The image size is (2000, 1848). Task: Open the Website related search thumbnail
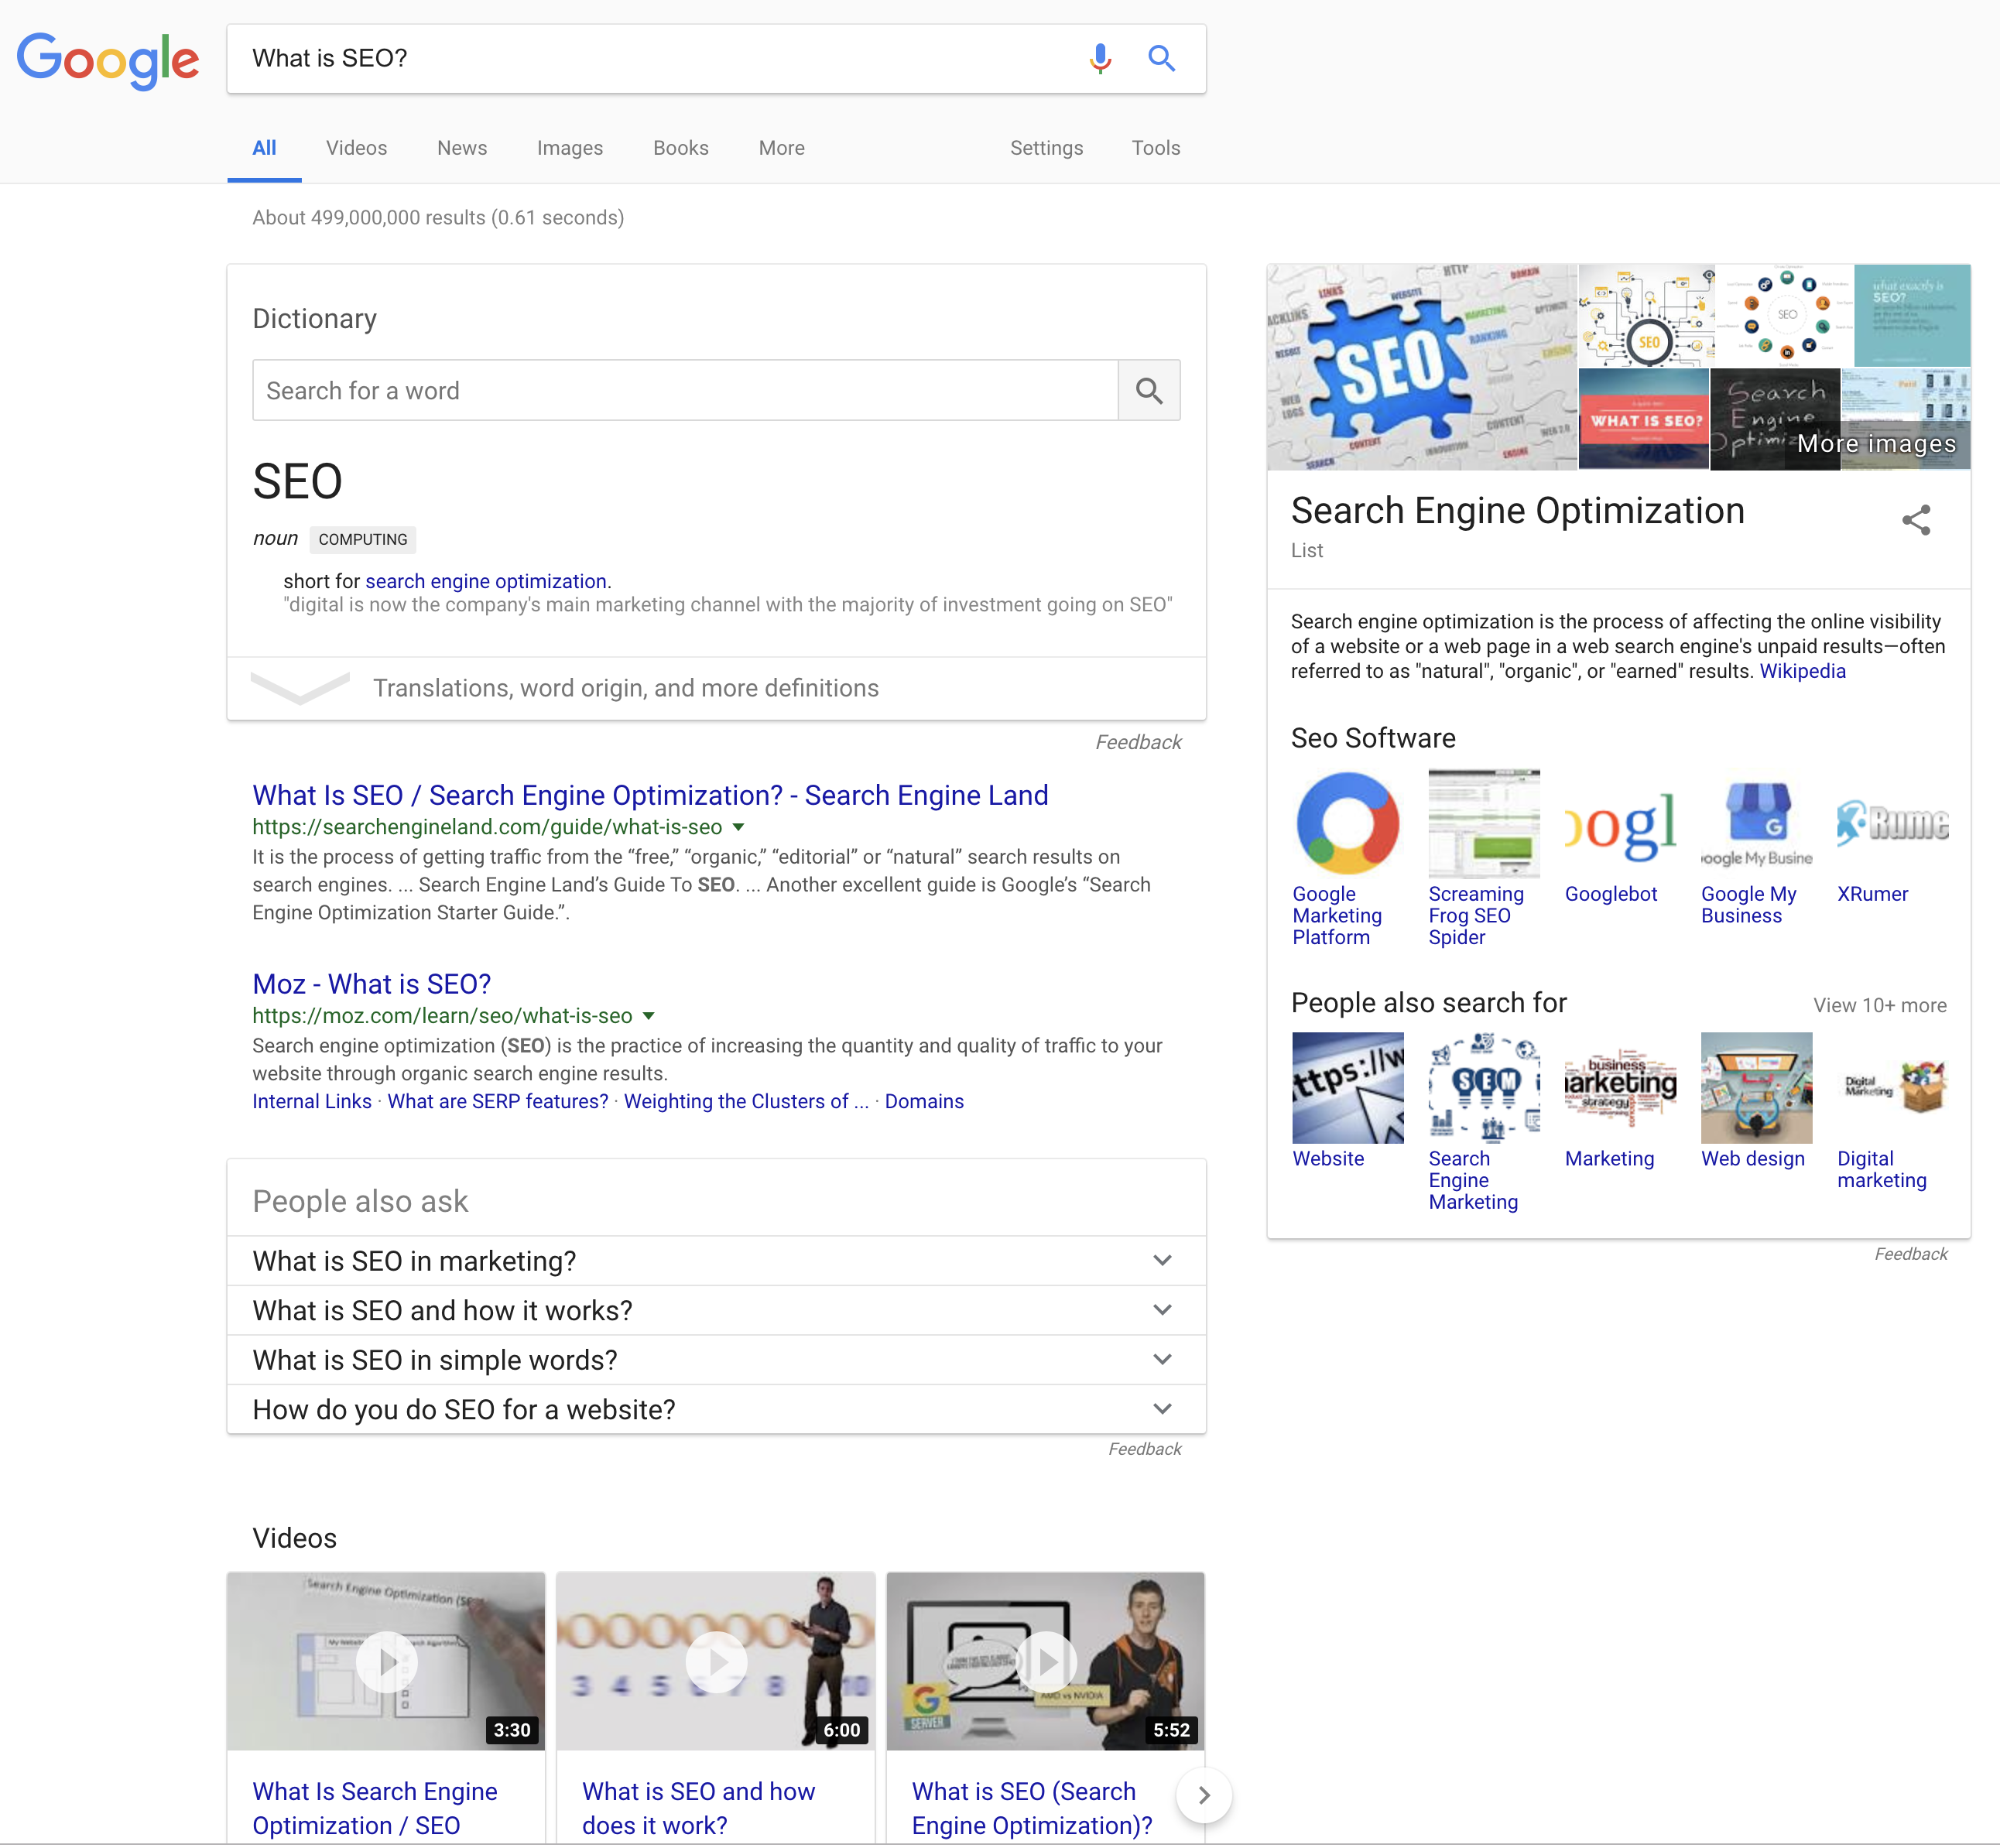1347,1088
